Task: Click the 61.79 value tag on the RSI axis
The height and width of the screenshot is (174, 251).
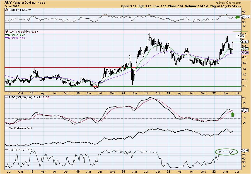Action: (246, 17)
